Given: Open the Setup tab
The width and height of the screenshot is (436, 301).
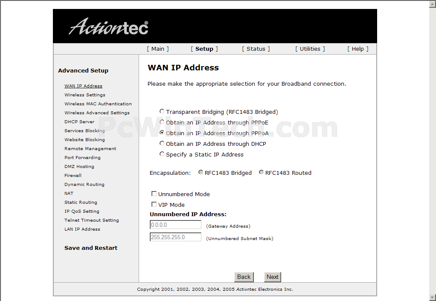Looking at the screenshot, I should [x=204, y=49].
